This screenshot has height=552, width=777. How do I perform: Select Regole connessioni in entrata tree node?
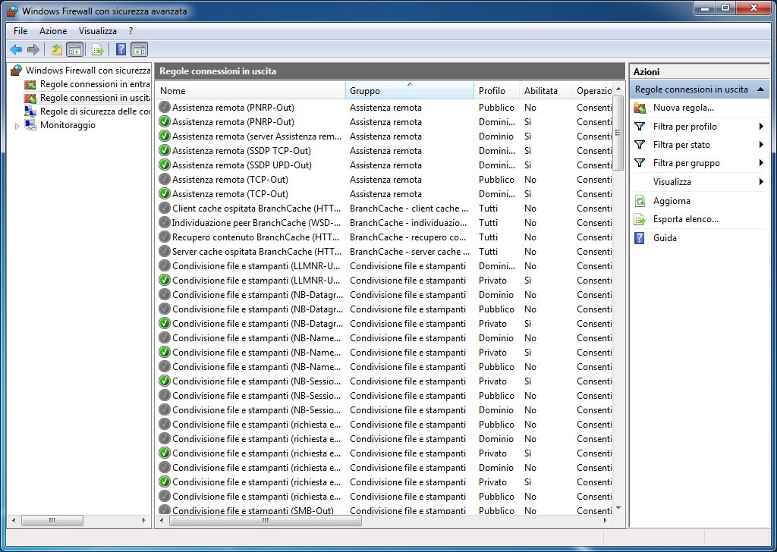94,84
